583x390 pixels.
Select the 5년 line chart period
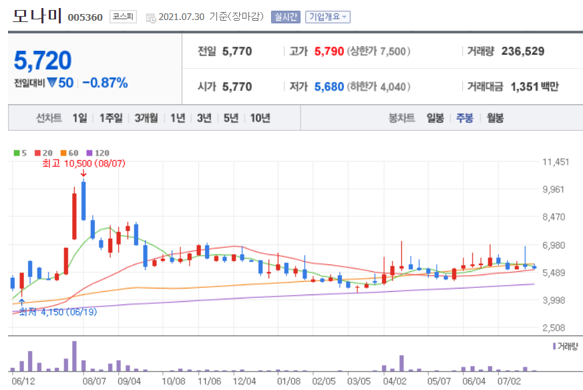pyautogui.click(x=231, y=118)
